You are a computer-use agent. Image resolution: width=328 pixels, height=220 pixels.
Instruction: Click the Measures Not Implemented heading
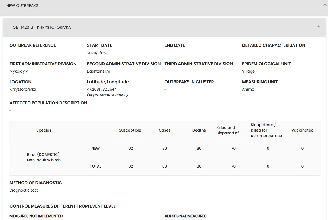tap(36, 216)
